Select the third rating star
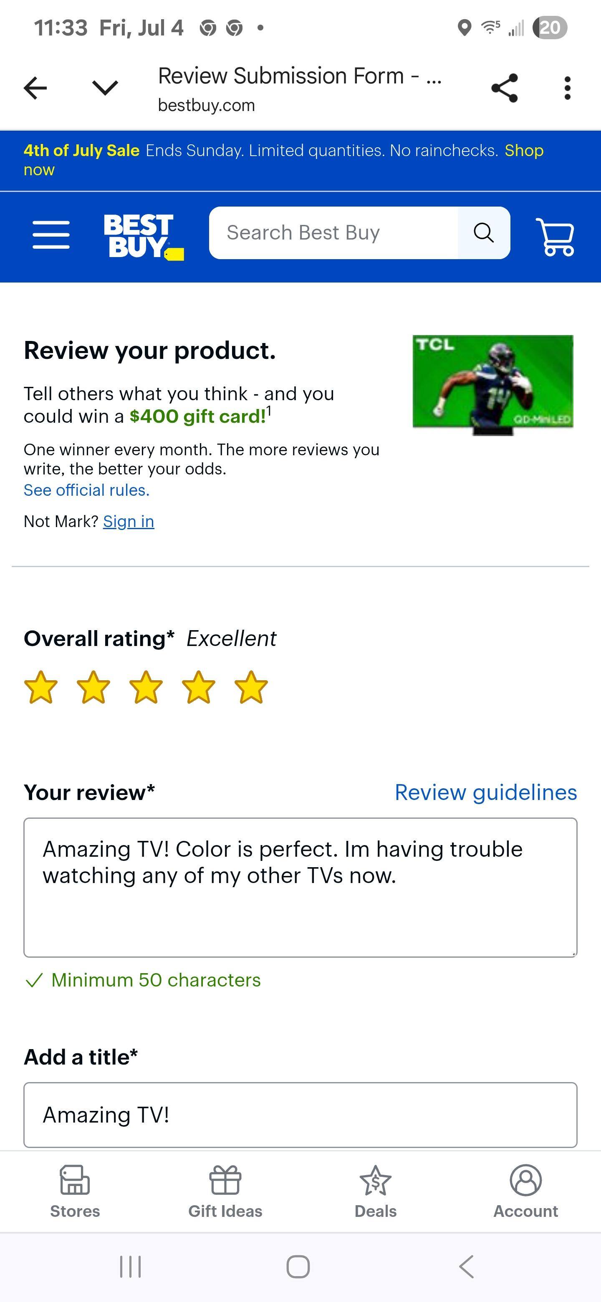601x1302 pixels. 146,687
